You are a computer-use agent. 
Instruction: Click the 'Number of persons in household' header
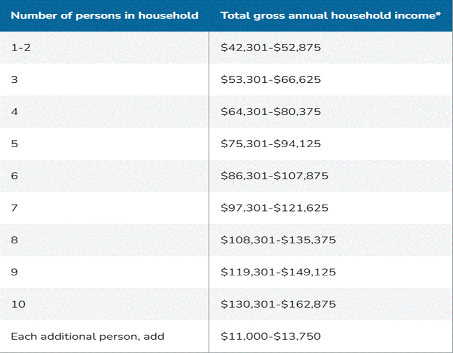tap(105, 16)
